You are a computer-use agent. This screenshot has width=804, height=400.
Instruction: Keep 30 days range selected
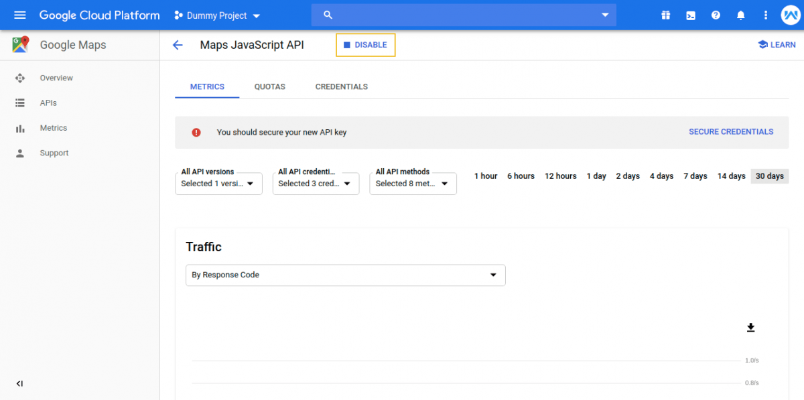click(x=769, y=176)
